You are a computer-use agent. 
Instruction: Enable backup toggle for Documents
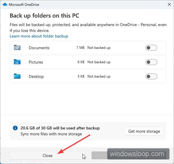tap(151, 48)
